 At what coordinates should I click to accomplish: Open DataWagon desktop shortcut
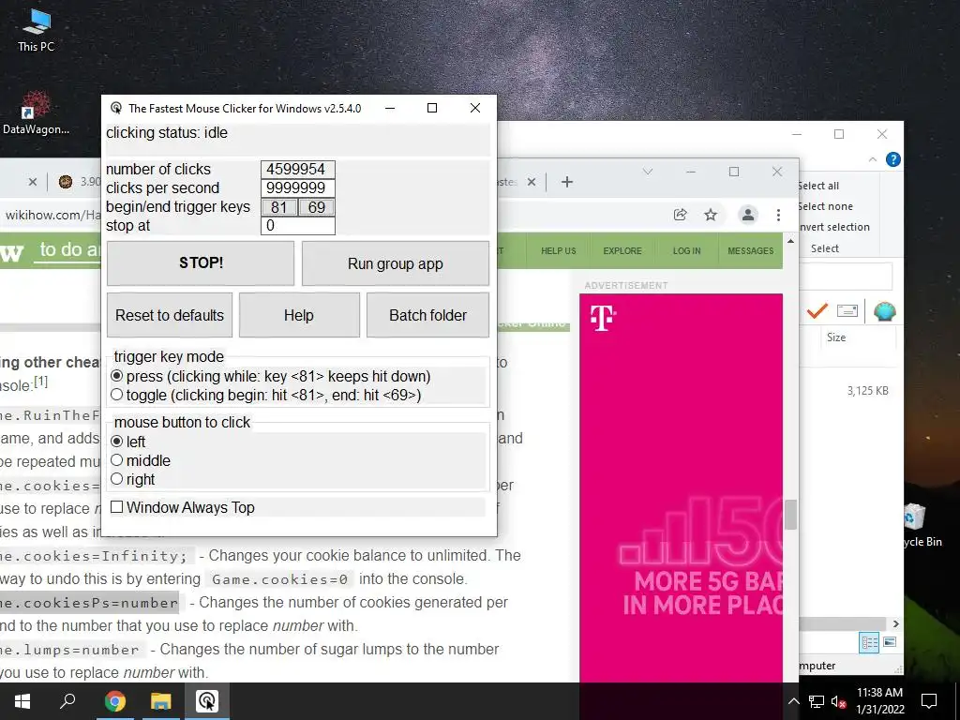coord(36,112)
